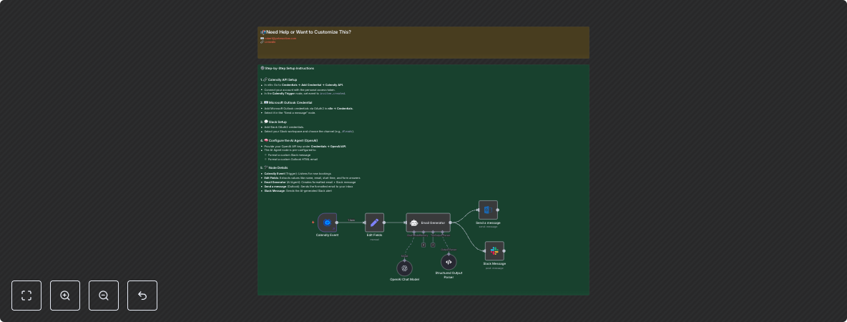Screen dimensions: 847x322
Task: Click the output connector of Send a message node
Action: [497, 210]
